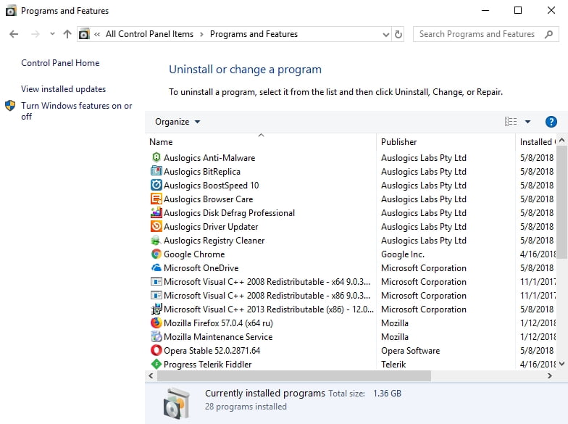Click Google Inc. publisher cell

point(403,254)
